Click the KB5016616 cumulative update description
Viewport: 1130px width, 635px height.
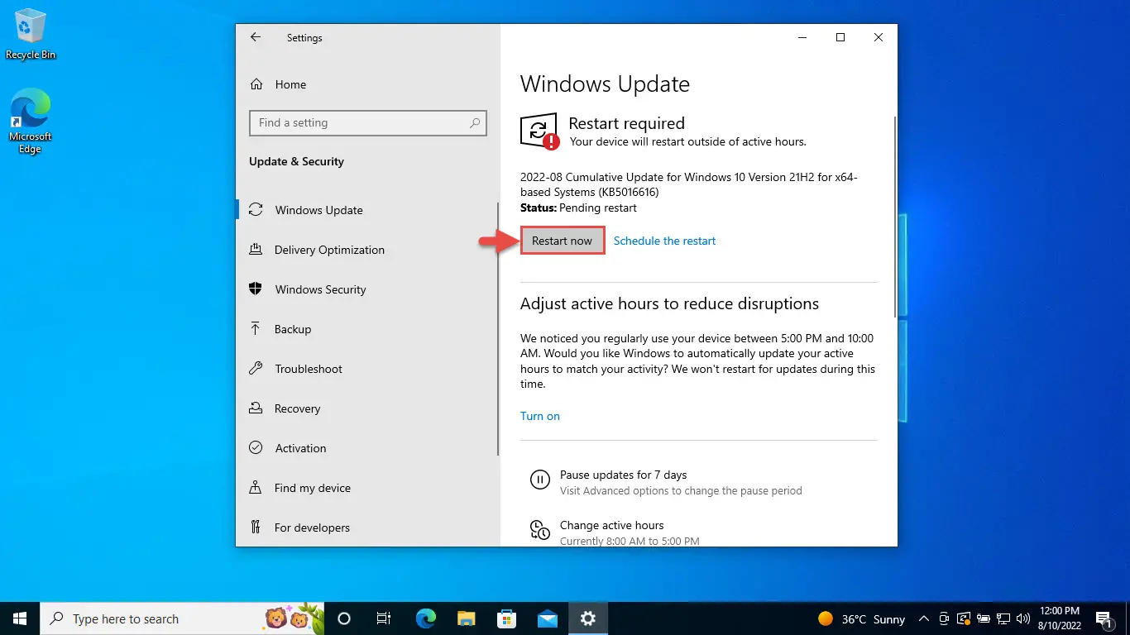click(x=689, y=184)
